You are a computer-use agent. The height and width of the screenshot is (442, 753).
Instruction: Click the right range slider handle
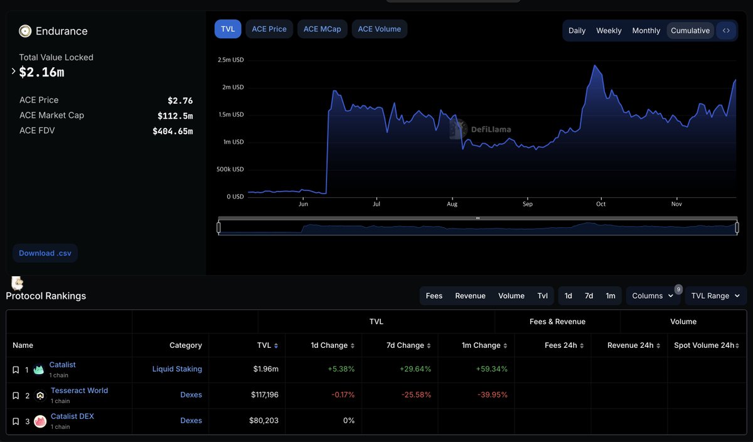(x=737, y=227)
